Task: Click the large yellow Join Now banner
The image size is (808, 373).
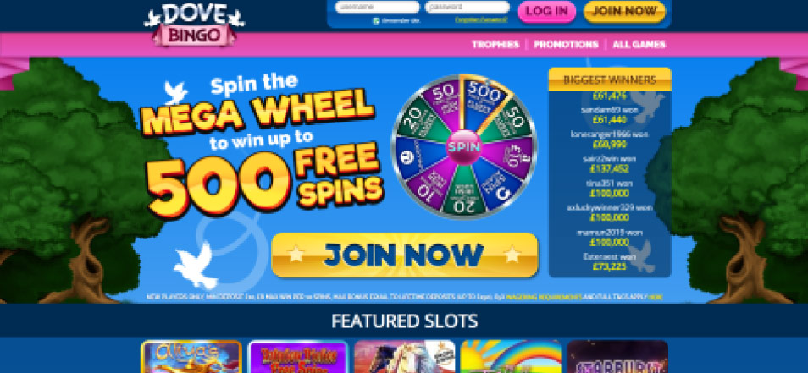Action: pyautogui.click(x=405, y=255)
